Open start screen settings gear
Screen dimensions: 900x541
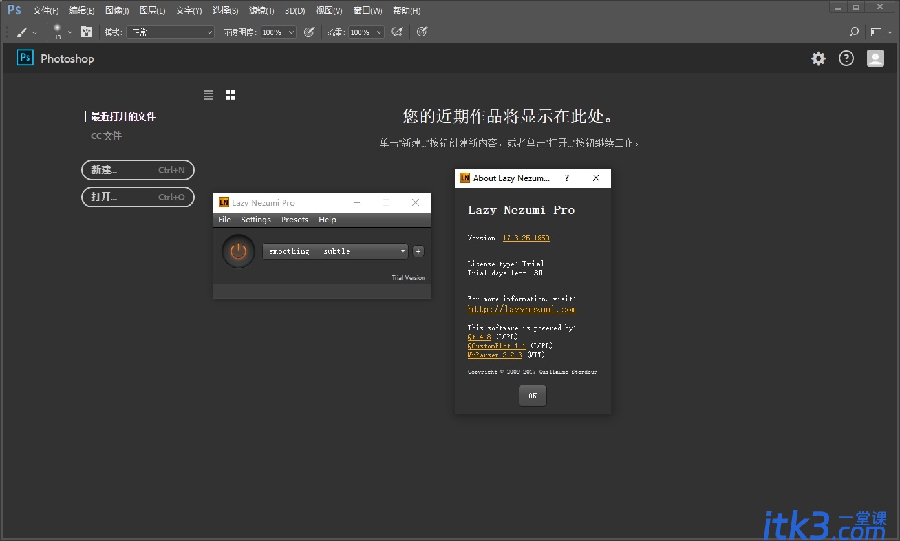[819, 58]
